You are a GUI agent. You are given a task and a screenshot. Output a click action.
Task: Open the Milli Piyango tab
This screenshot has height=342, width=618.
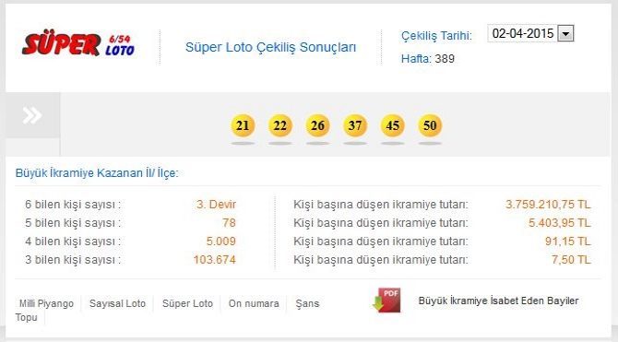(x=46, y=303)
